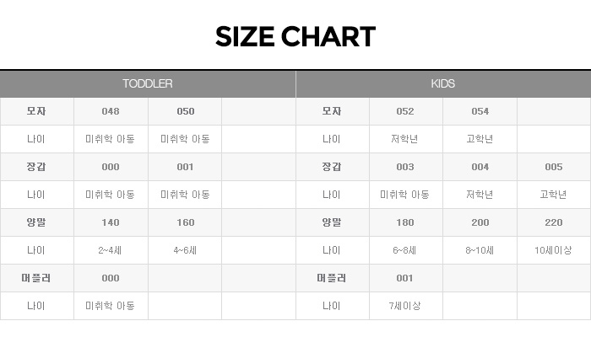Click the 8~10세 age cell
The image size is (591, 337).
tap(480, 250)
